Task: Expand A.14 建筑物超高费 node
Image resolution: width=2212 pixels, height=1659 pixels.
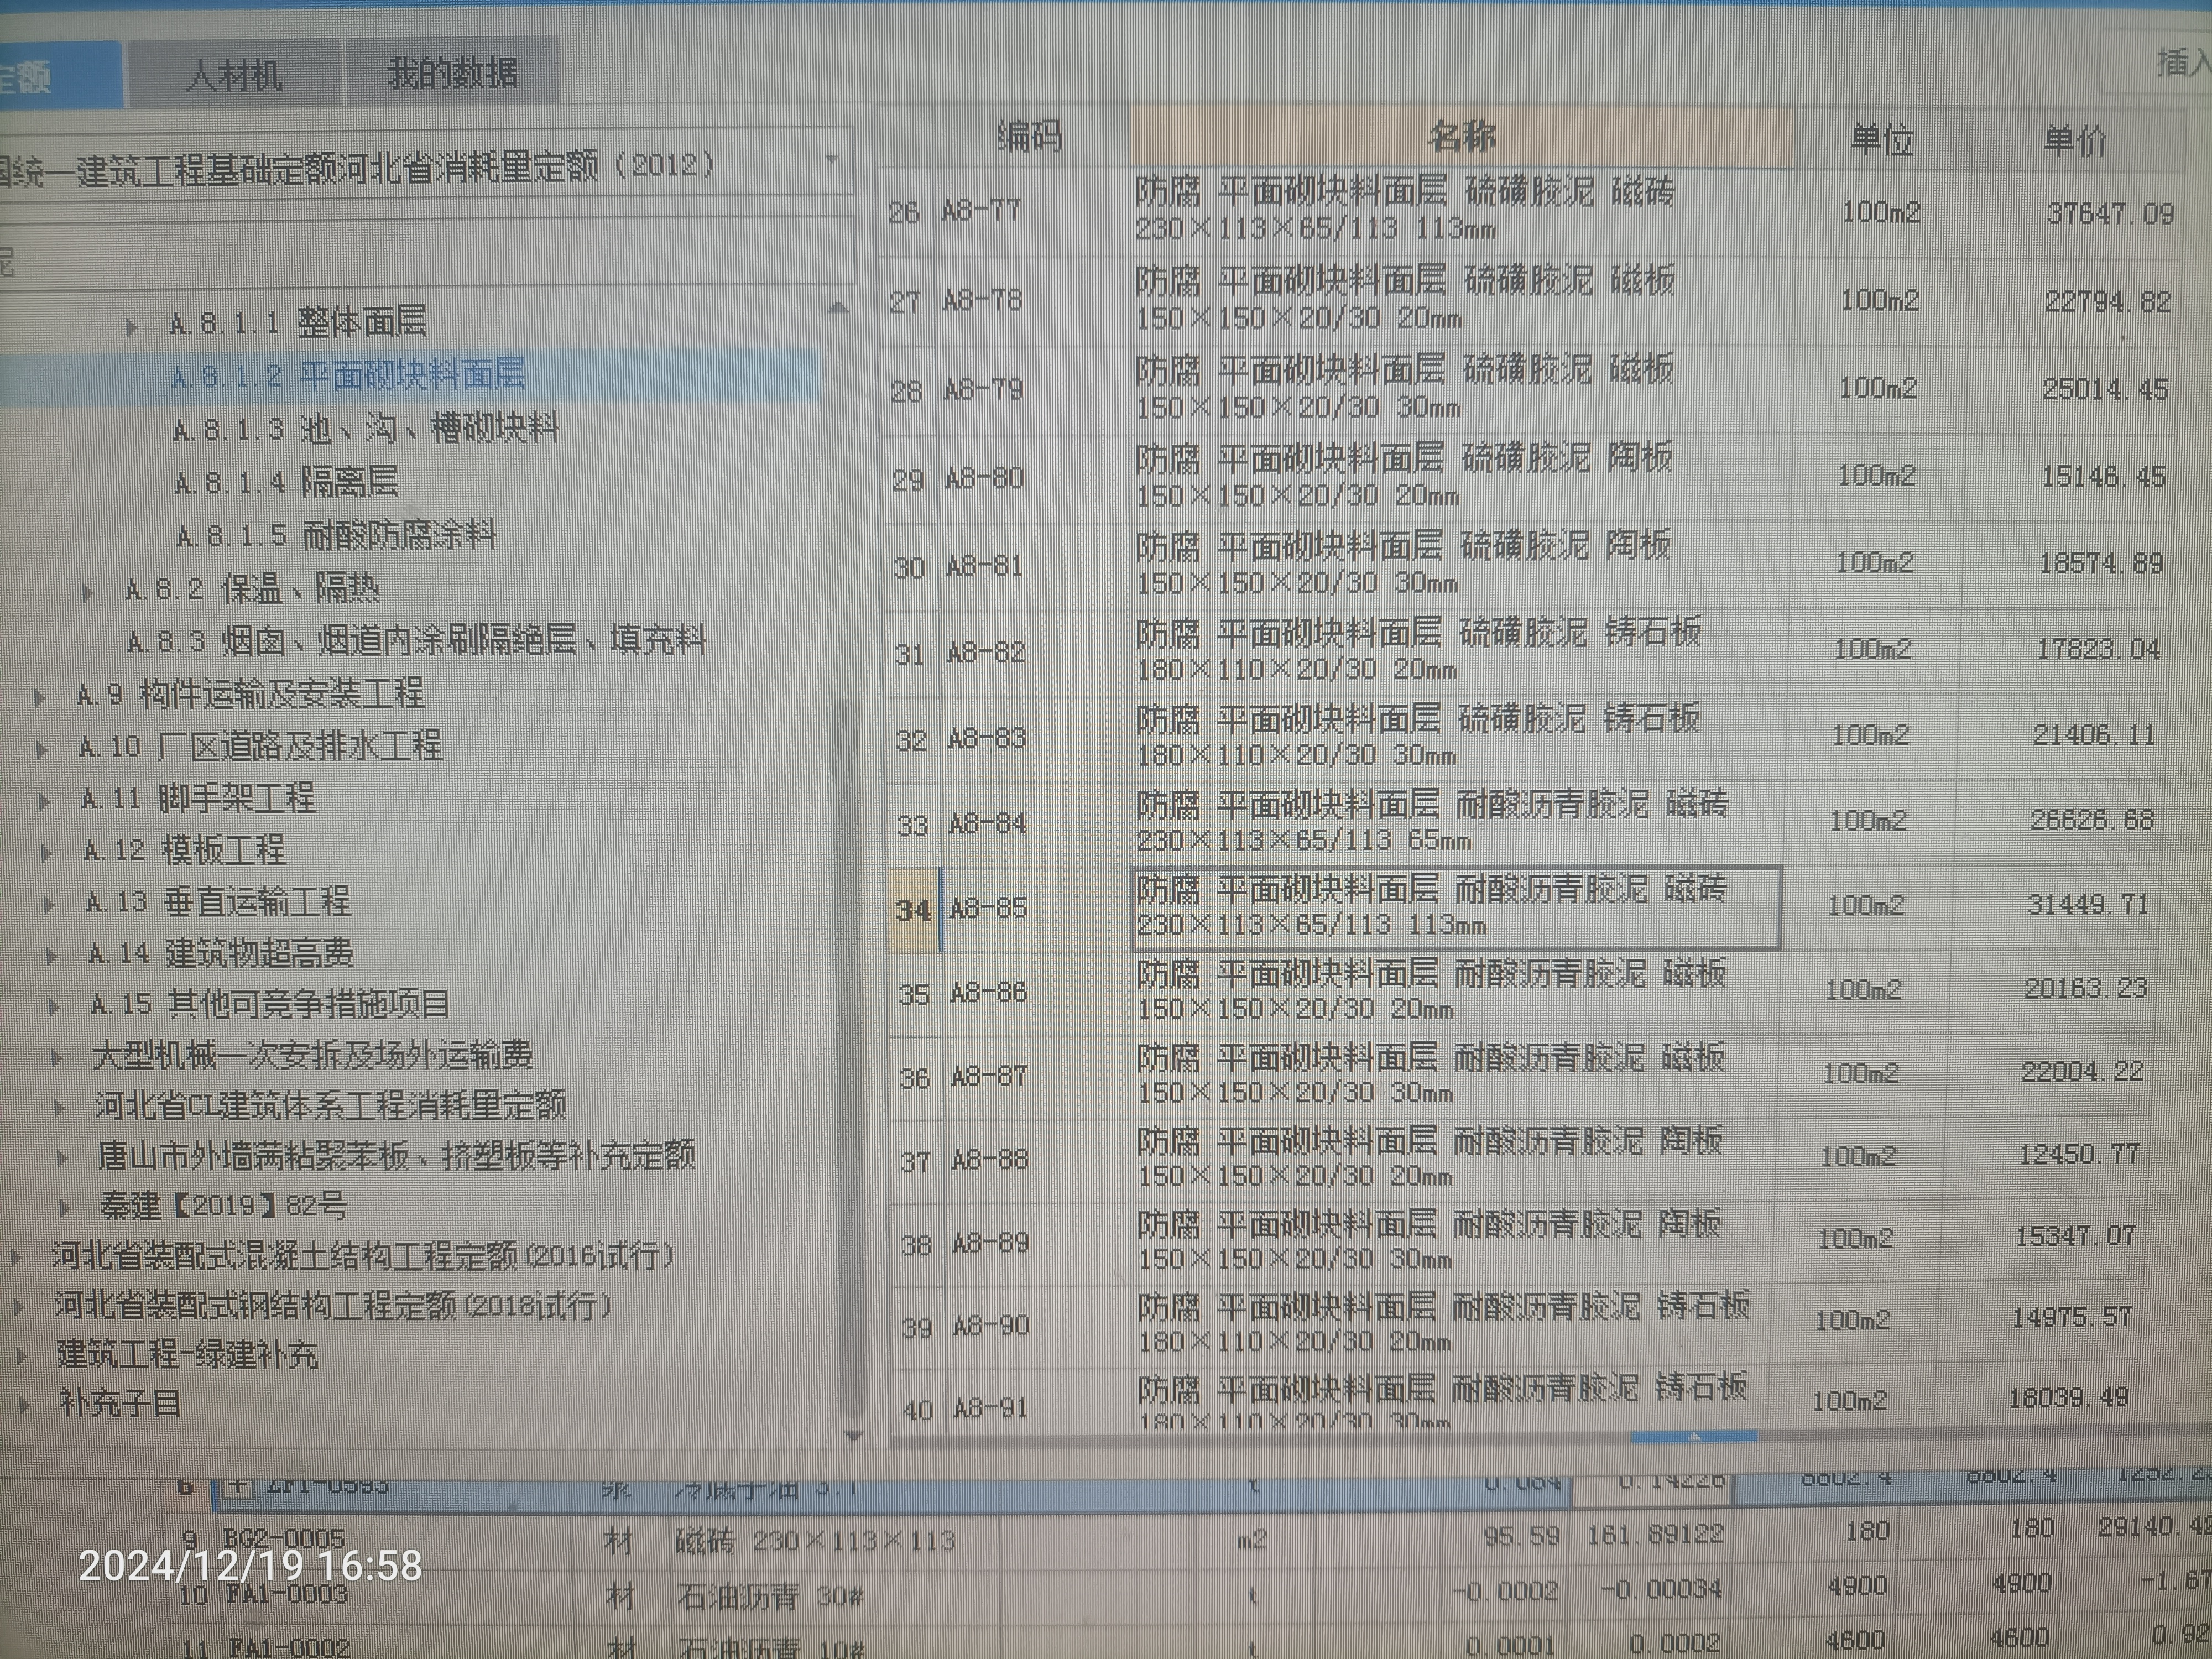Action: click(x=51, y=956)
